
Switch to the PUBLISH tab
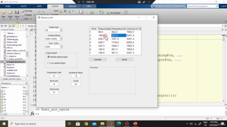[72, 6]
